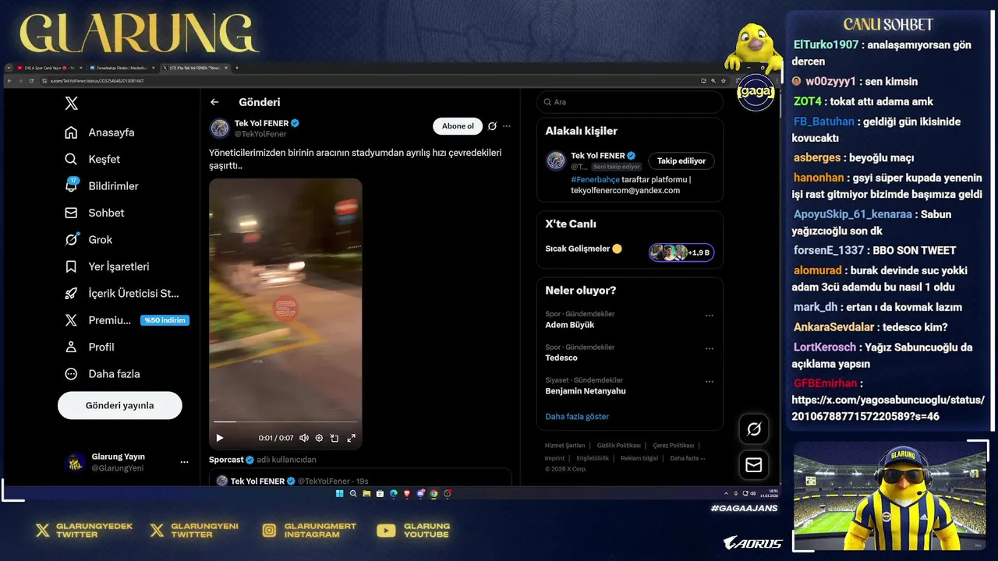Click Reklam bilgisi footer link

click(639, 458)
